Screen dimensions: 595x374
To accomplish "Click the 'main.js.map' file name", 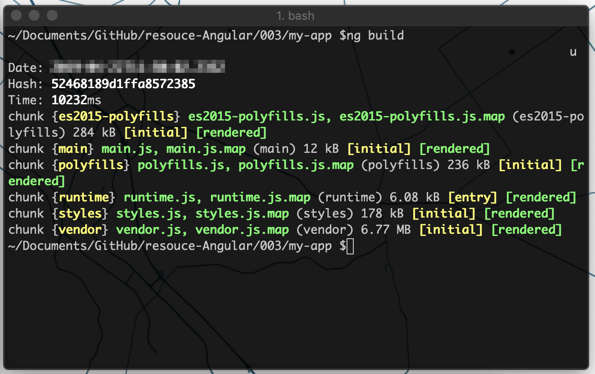I will pos(206,149).
